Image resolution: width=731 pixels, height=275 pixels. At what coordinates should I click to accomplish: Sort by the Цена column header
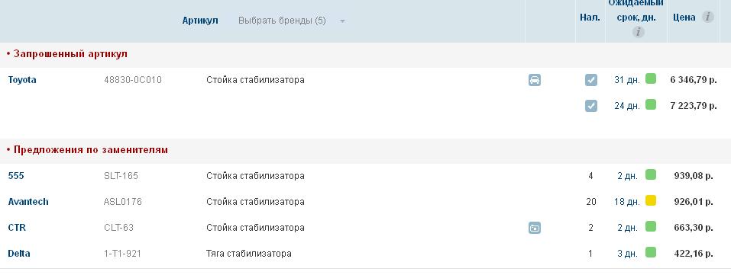pos(684,18)
